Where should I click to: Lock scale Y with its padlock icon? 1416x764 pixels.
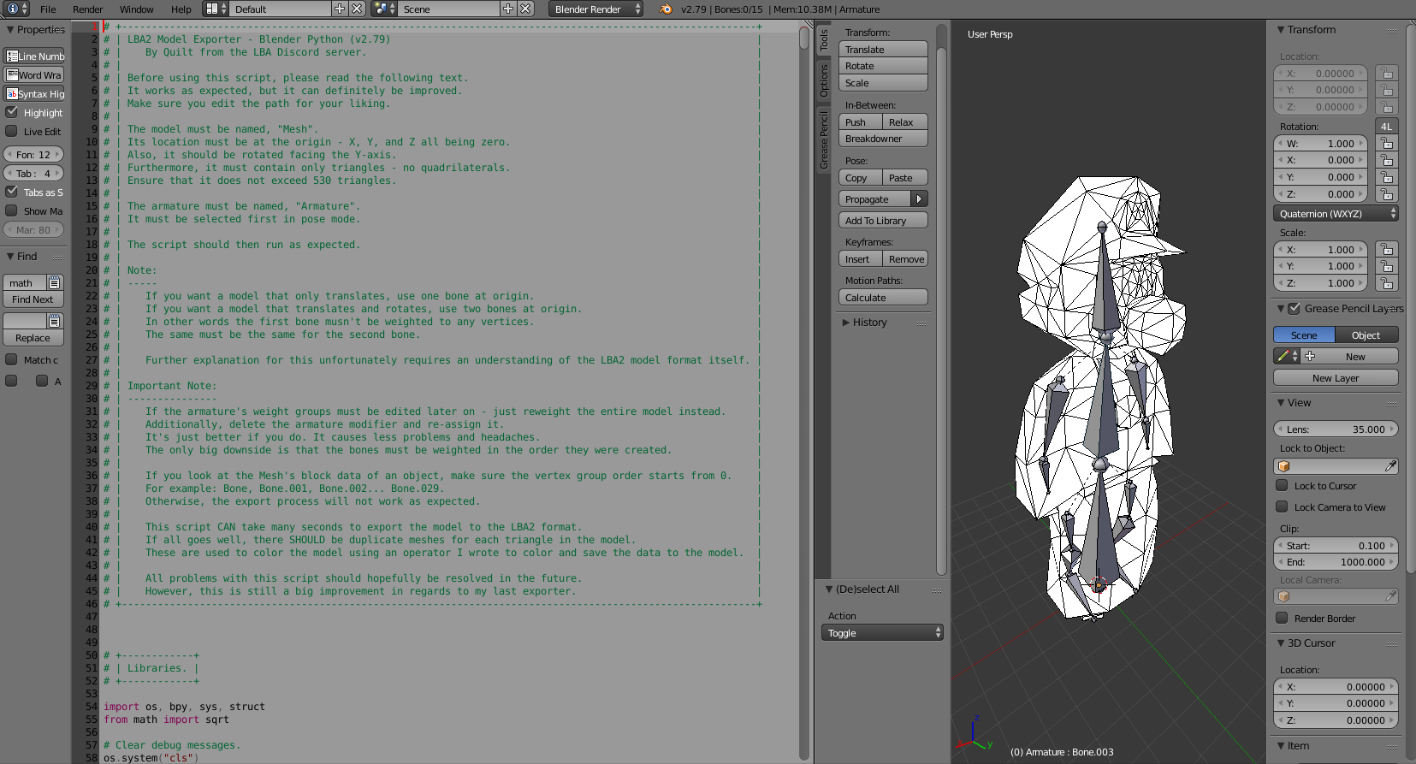(1387, 266)
